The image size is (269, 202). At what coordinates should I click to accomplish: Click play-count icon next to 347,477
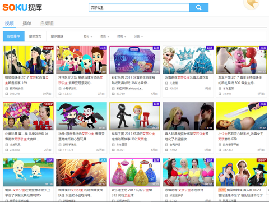pyautogui.click(x=220, y=150)
